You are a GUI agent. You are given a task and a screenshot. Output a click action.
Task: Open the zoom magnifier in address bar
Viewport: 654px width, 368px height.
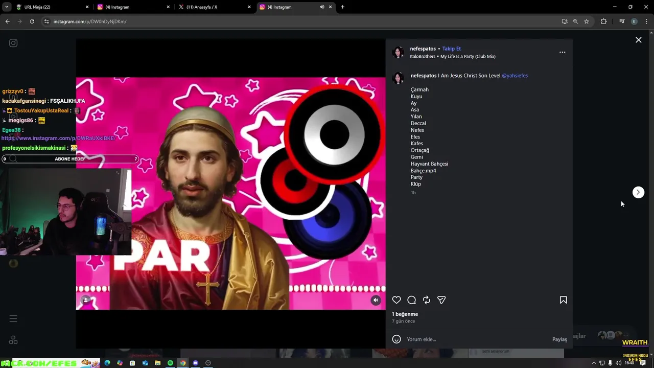point(575,21)
